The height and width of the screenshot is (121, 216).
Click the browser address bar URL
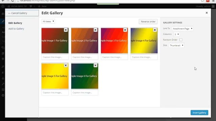tap(48, 1)
